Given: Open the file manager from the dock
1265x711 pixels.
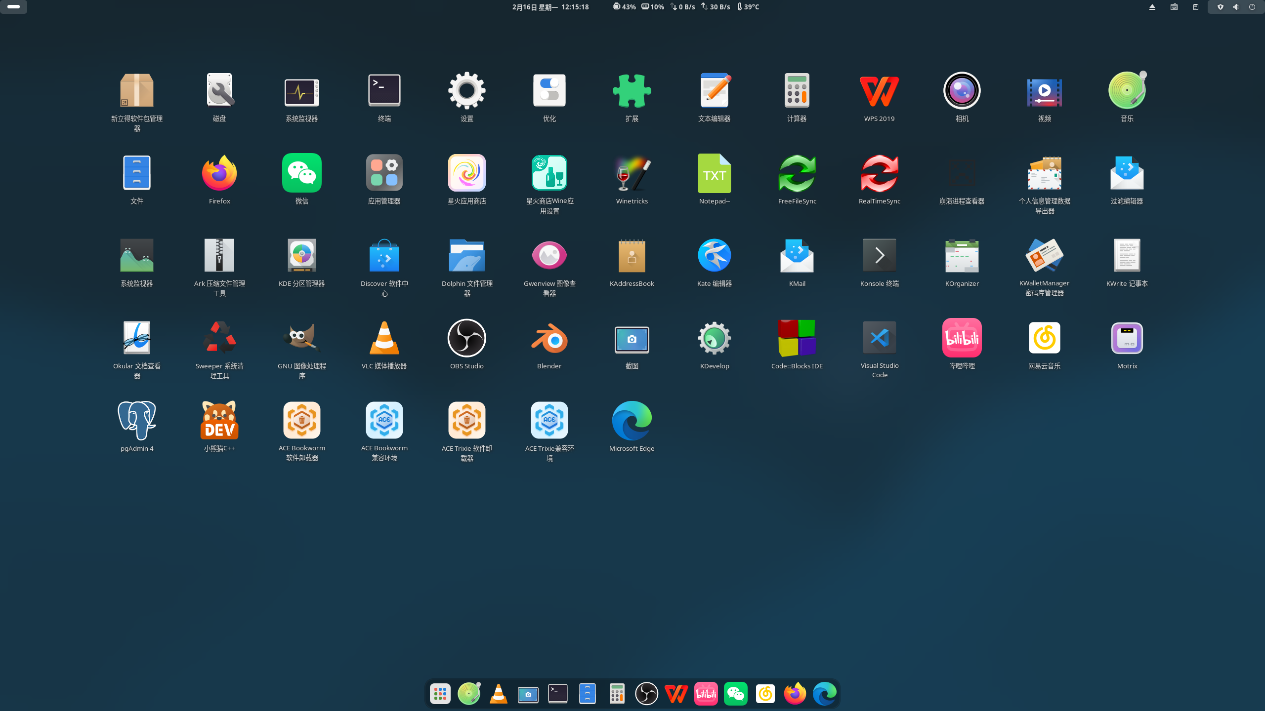Looking at the screenshot, I should coord(587,694).
